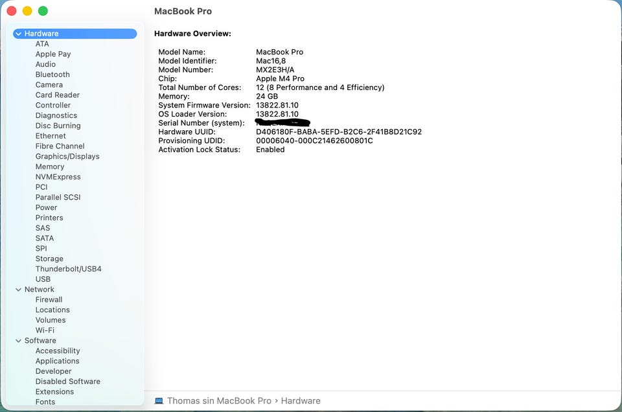Click the MX2E3H/A model number value
This screenshot has height=412, width=622.
[275, 70]
